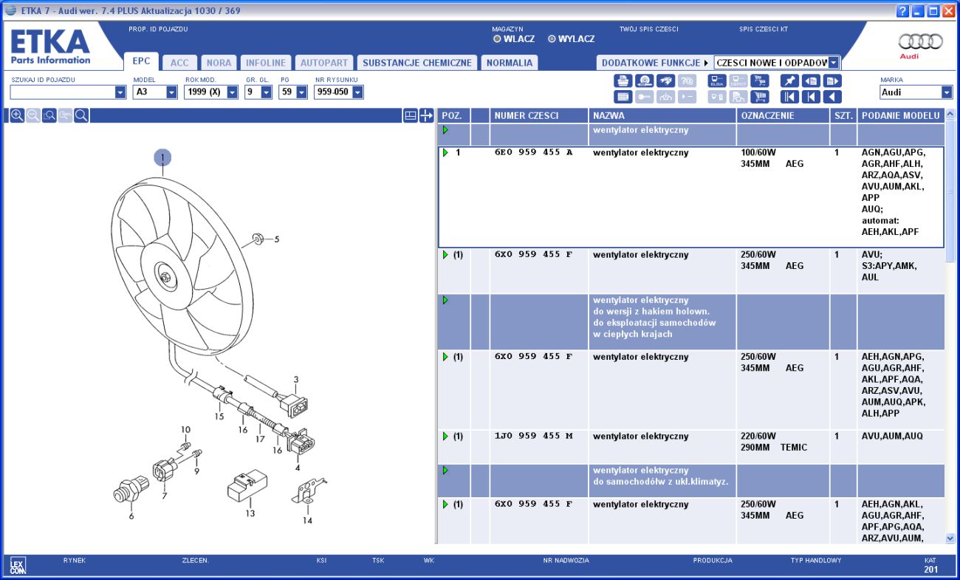Open the NR RYSUNKU 959-050 dropdown
The width and height of the screenshot is (960, 580).
358,92
